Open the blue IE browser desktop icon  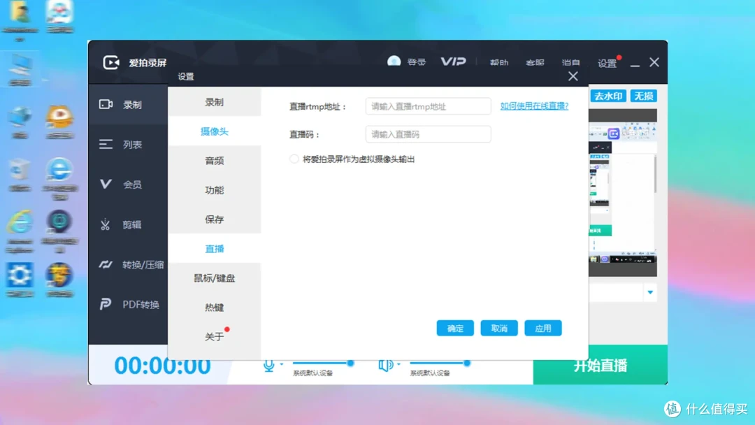tap(59, 169)
